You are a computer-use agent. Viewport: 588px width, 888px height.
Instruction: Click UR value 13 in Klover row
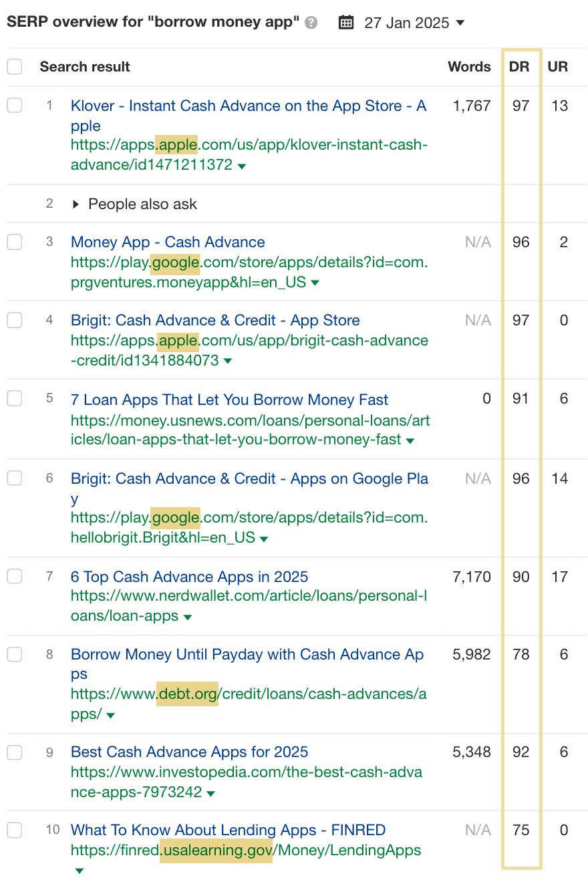pyautogui.click(x=560, y=106)
